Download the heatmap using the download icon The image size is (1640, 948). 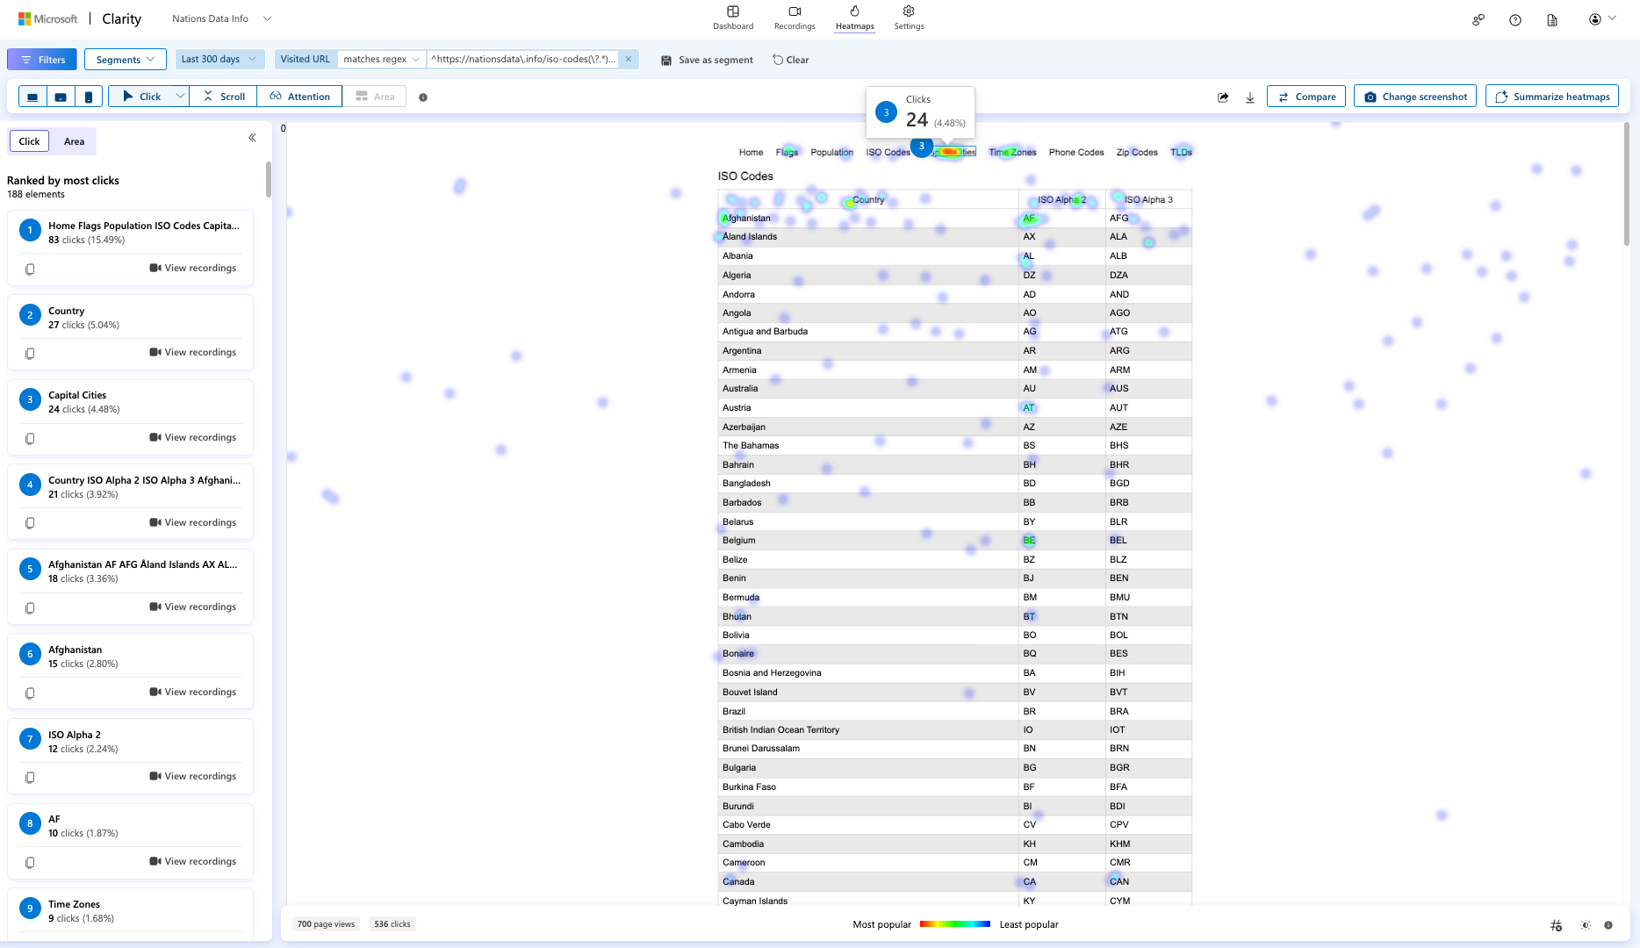click(x=1250, y=97)
